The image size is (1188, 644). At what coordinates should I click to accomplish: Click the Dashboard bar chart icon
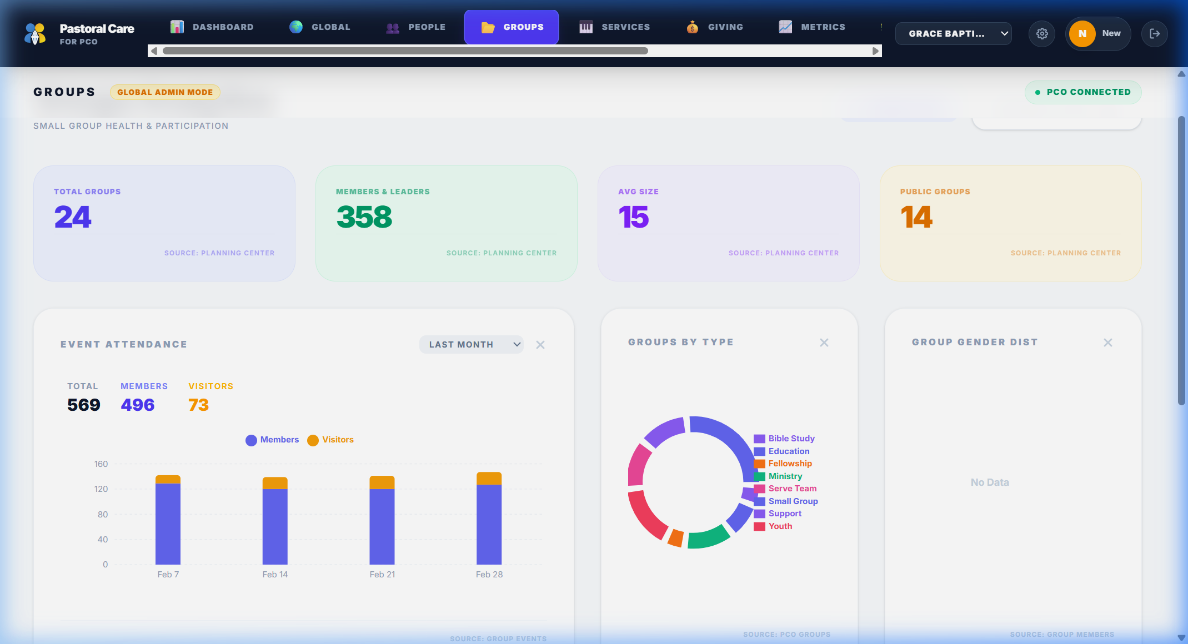177,27
